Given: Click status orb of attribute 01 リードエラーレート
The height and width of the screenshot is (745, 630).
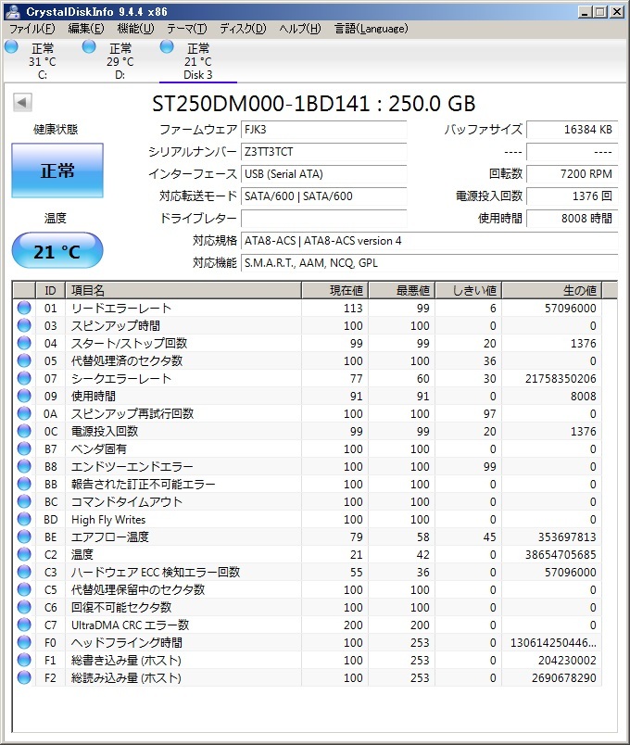Looking at the screenshot, I should pyautogui.click(x=24, y=308).
